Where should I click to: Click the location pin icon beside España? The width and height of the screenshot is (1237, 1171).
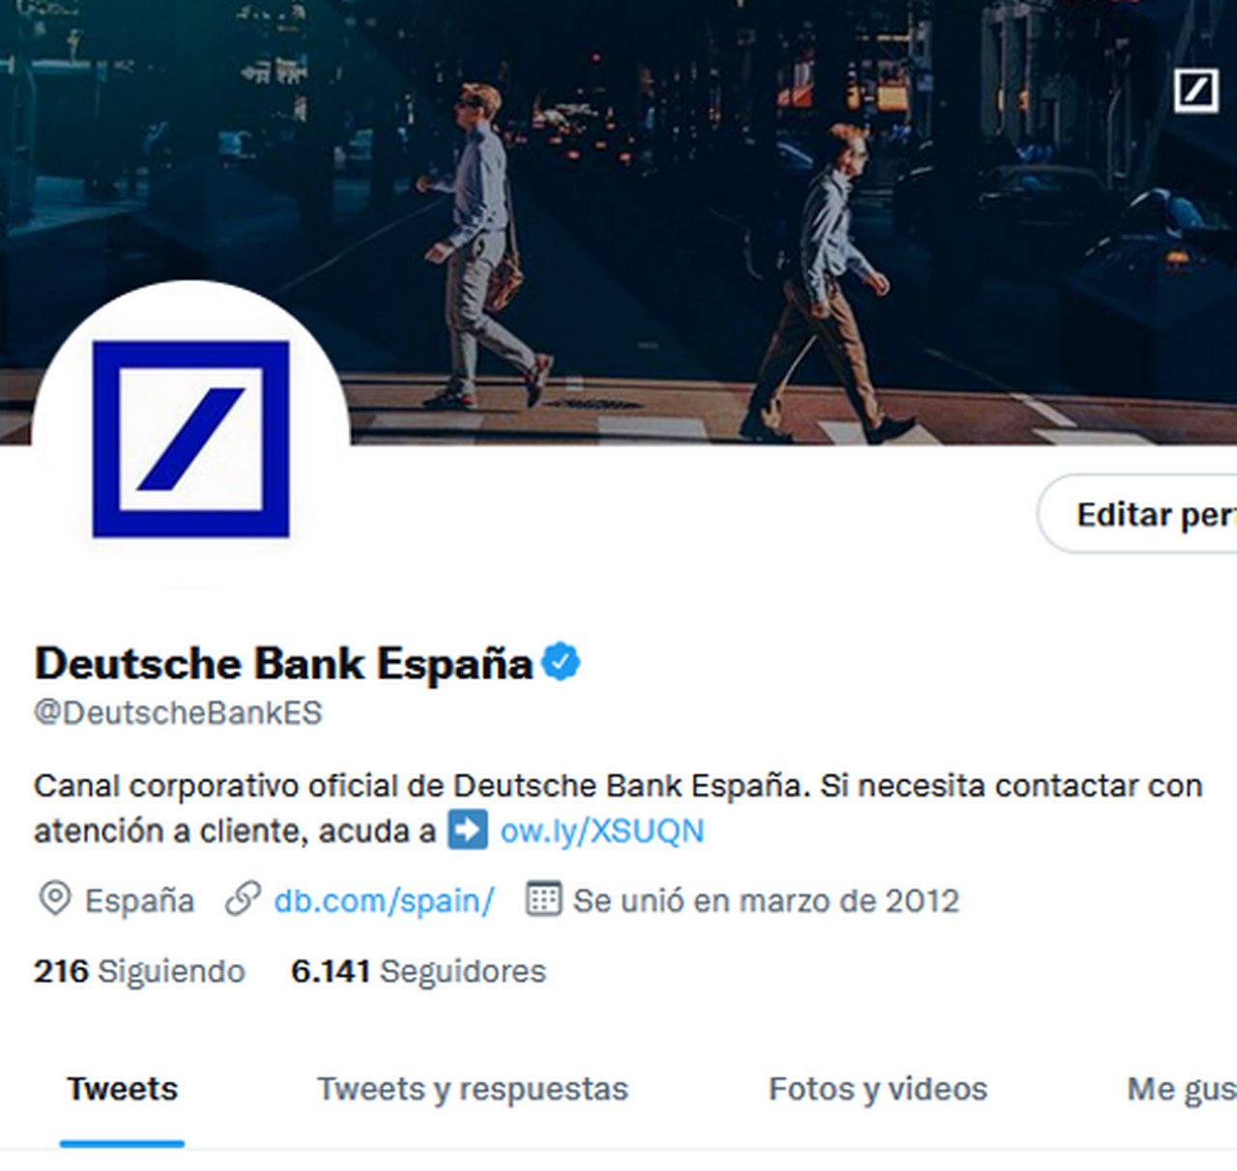(x=54, y=900)
